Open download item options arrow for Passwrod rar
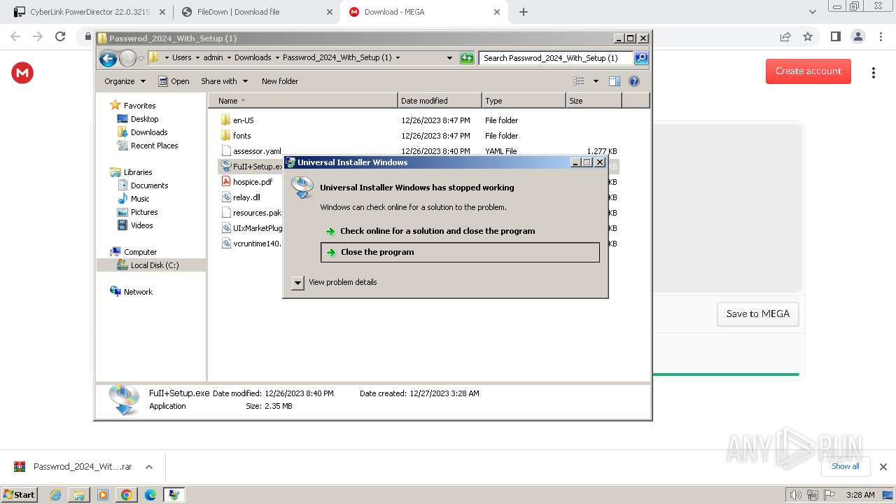Screen dimensions: 896x504 148,467
